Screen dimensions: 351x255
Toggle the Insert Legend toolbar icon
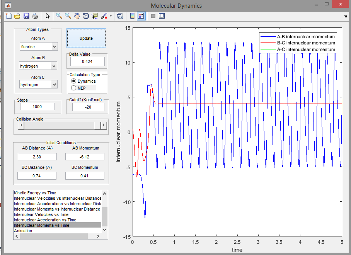141,16
